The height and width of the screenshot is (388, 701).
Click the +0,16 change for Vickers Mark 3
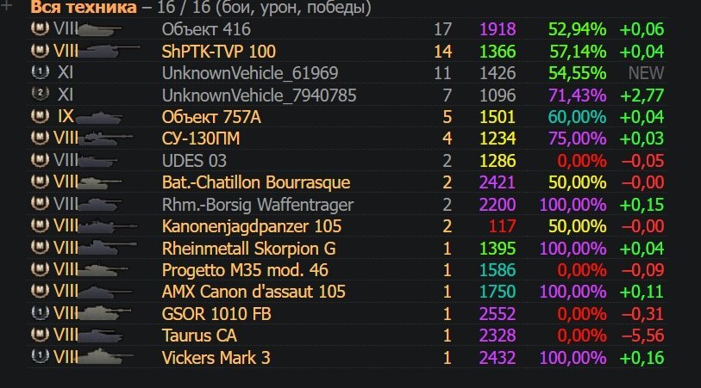click(x=642, y=358)
